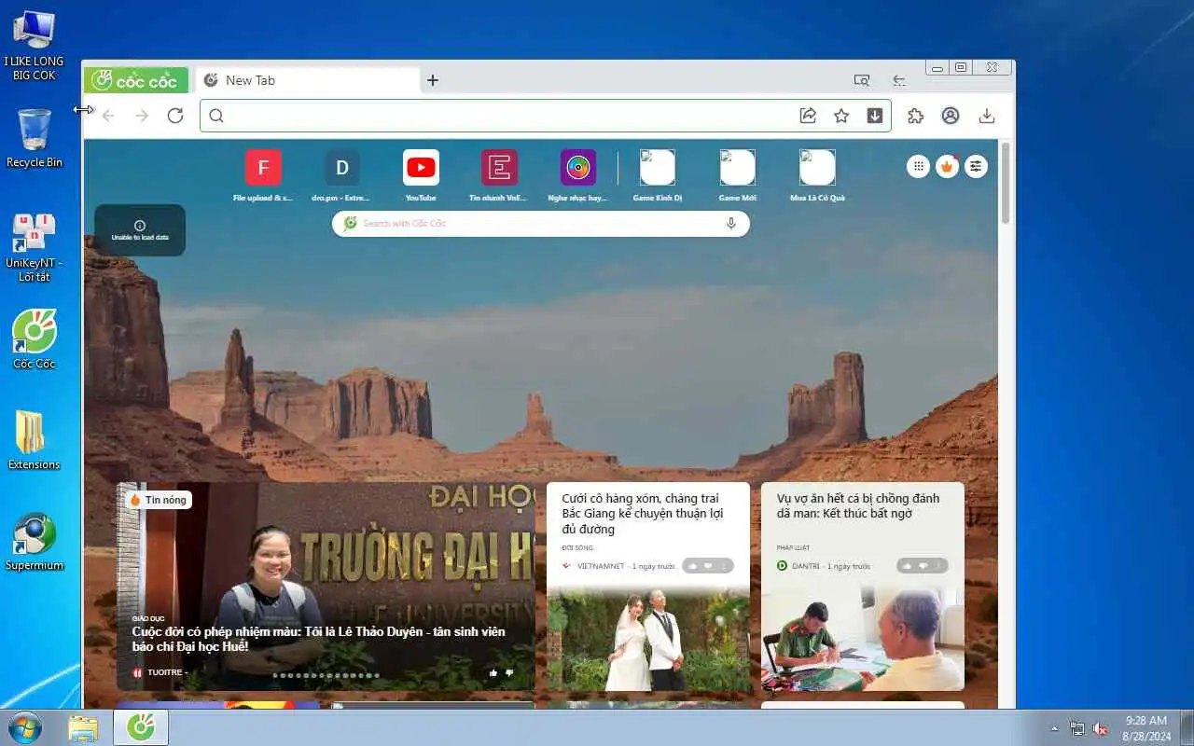Viewport: 1194px width, 746px height.
Task: Open the apps grid icon
Action: 919,166
